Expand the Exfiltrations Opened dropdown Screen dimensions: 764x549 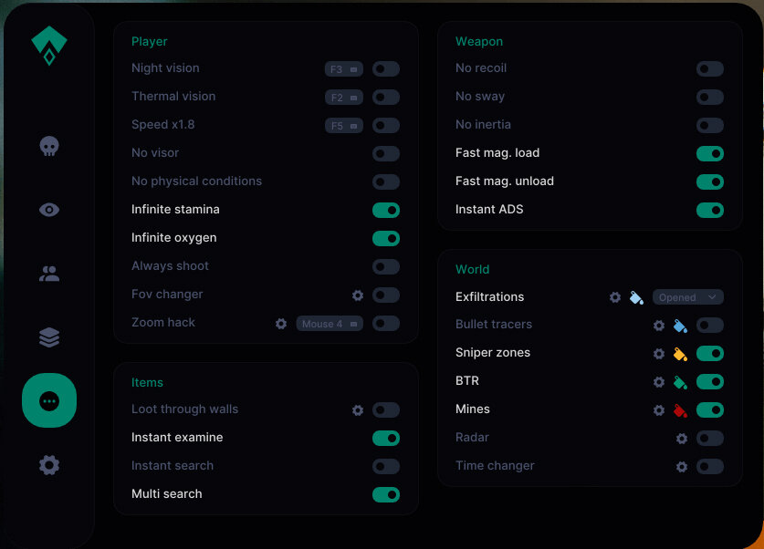pos(688,297)
